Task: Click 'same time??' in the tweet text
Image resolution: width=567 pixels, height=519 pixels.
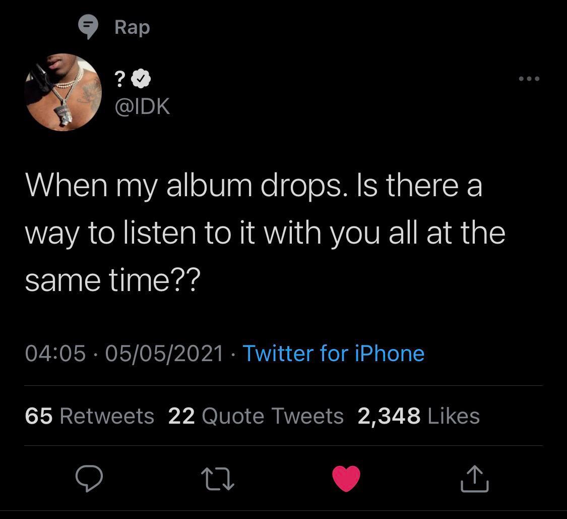Action: 112,279
